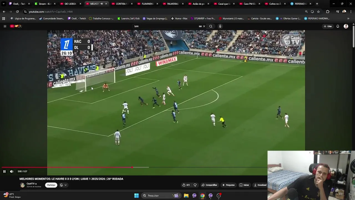355x200 pixels.
Task: Open the Comunidade Steam bookmark
Action: pyautogui.click(x=52, y=19)
